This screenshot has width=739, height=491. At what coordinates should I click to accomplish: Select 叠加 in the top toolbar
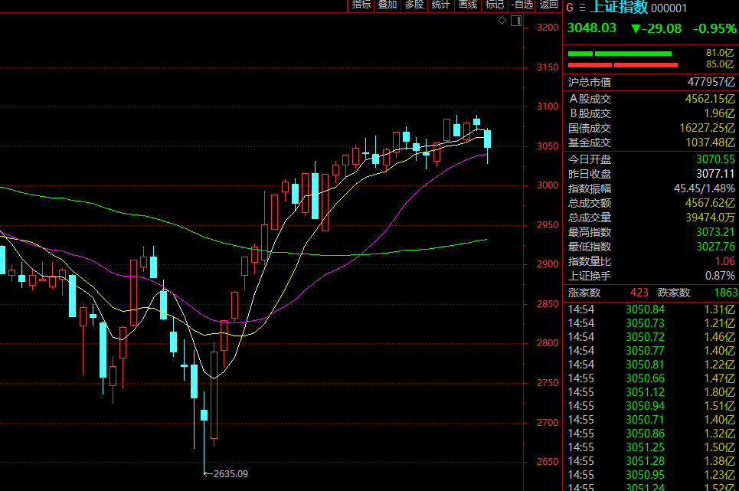coord(387,5)
